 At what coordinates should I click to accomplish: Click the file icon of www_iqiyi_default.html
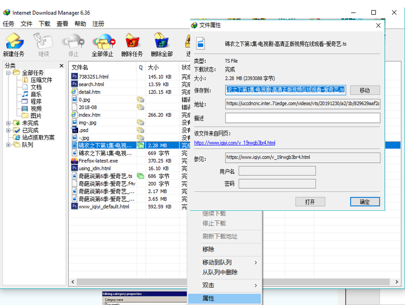coord(74,206)
